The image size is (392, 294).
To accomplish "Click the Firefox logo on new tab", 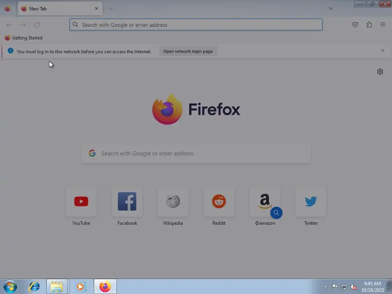I will [196, 109].
